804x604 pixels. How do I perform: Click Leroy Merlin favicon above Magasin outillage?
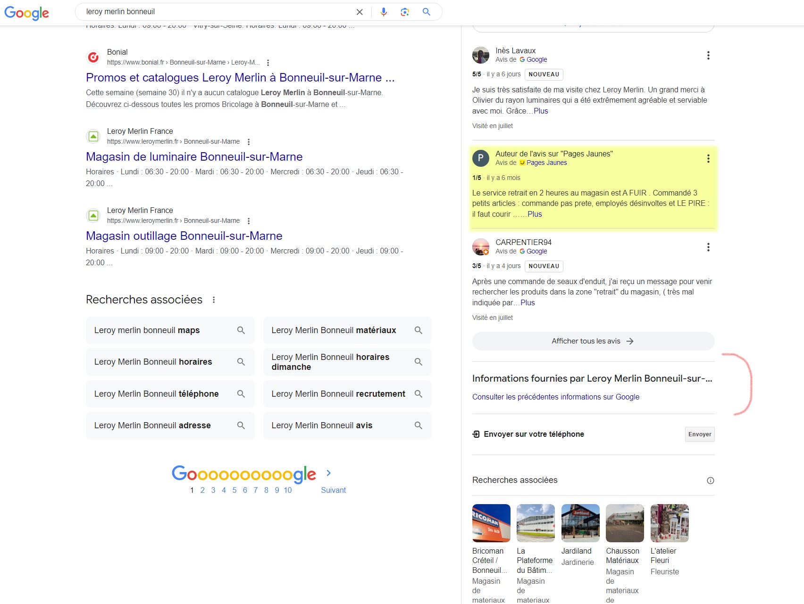coord(93,216)
